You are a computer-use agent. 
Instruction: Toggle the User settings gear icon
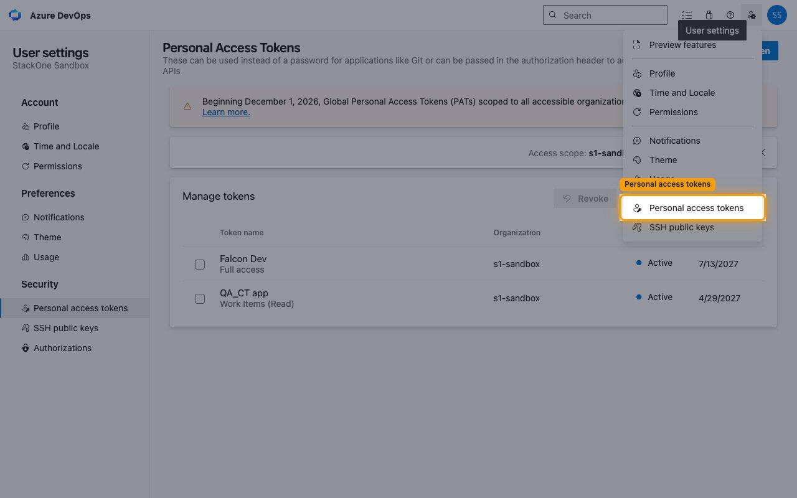point(752,15)
